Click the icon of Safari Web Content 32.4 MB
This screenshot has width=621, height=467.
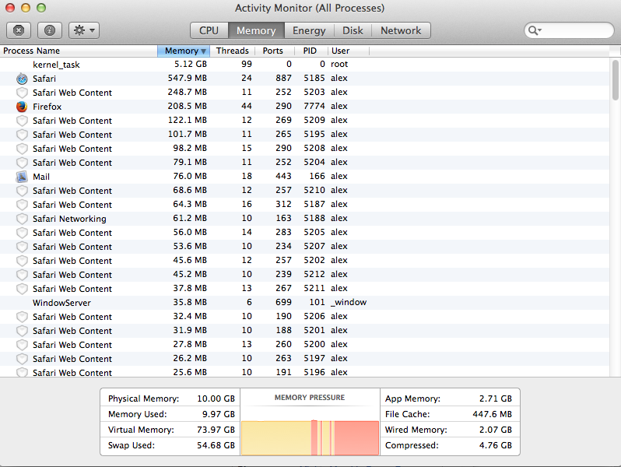point(22,317)
